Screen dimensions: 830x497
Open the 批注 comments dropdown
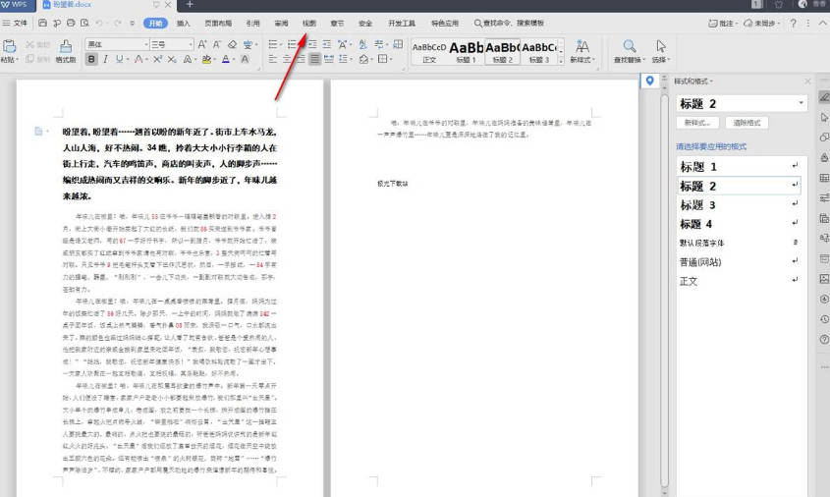[723, 24]
